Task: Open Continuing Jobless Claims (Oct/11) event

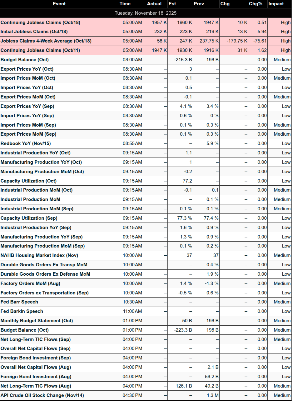Action: click(36, 50)
